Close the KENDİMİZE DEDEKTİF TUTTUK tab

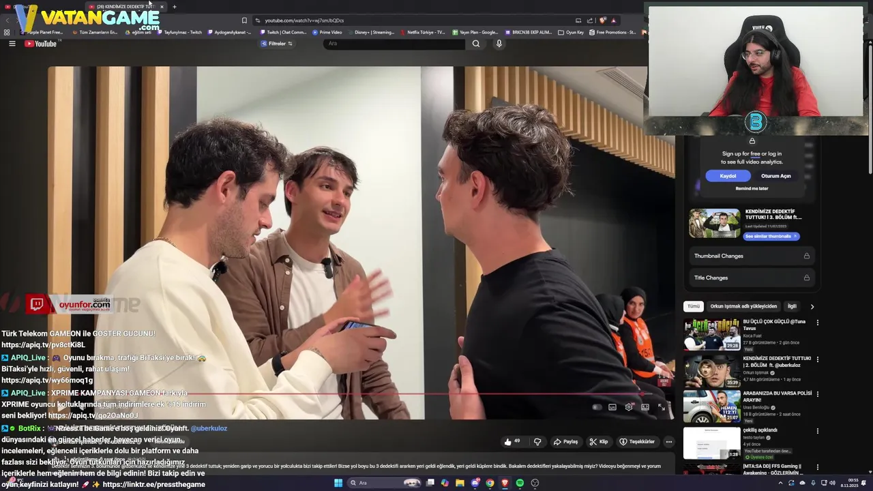pyautogui.click(x=162, y=7)
